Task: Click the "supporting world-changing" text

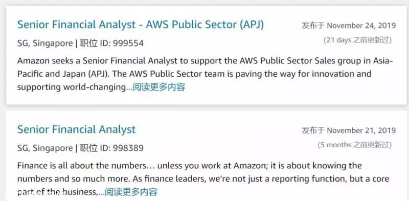Action: point(72,87)
